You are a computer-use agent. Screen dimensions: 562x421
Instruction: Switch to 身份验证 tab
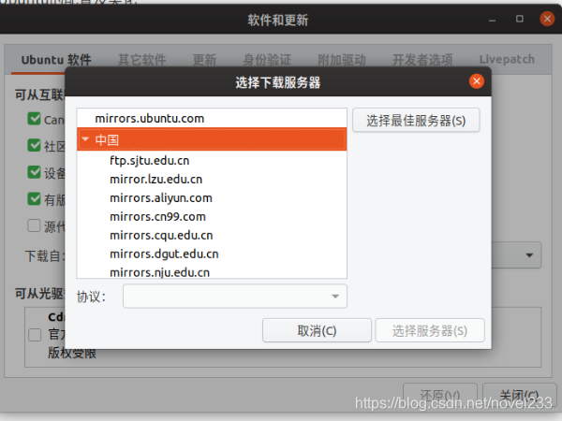coord(267,60)
